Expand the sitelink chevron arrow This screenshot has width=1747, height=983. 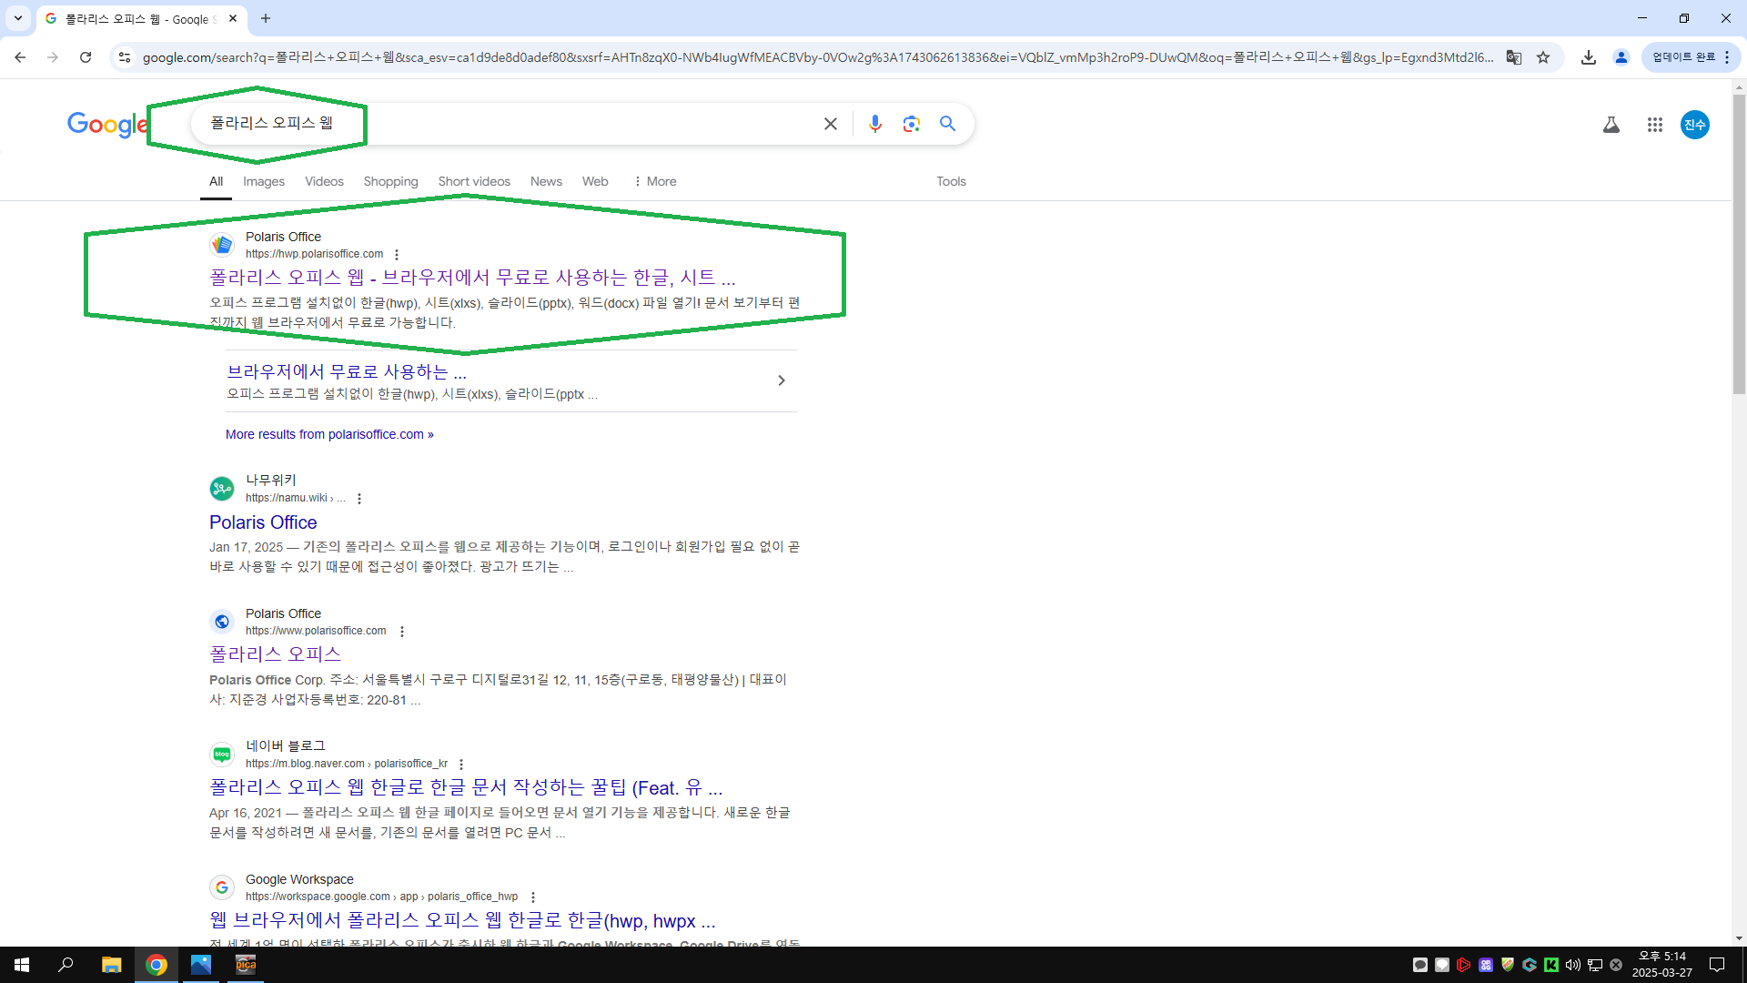pyautogui.click(x=781, y=380)
